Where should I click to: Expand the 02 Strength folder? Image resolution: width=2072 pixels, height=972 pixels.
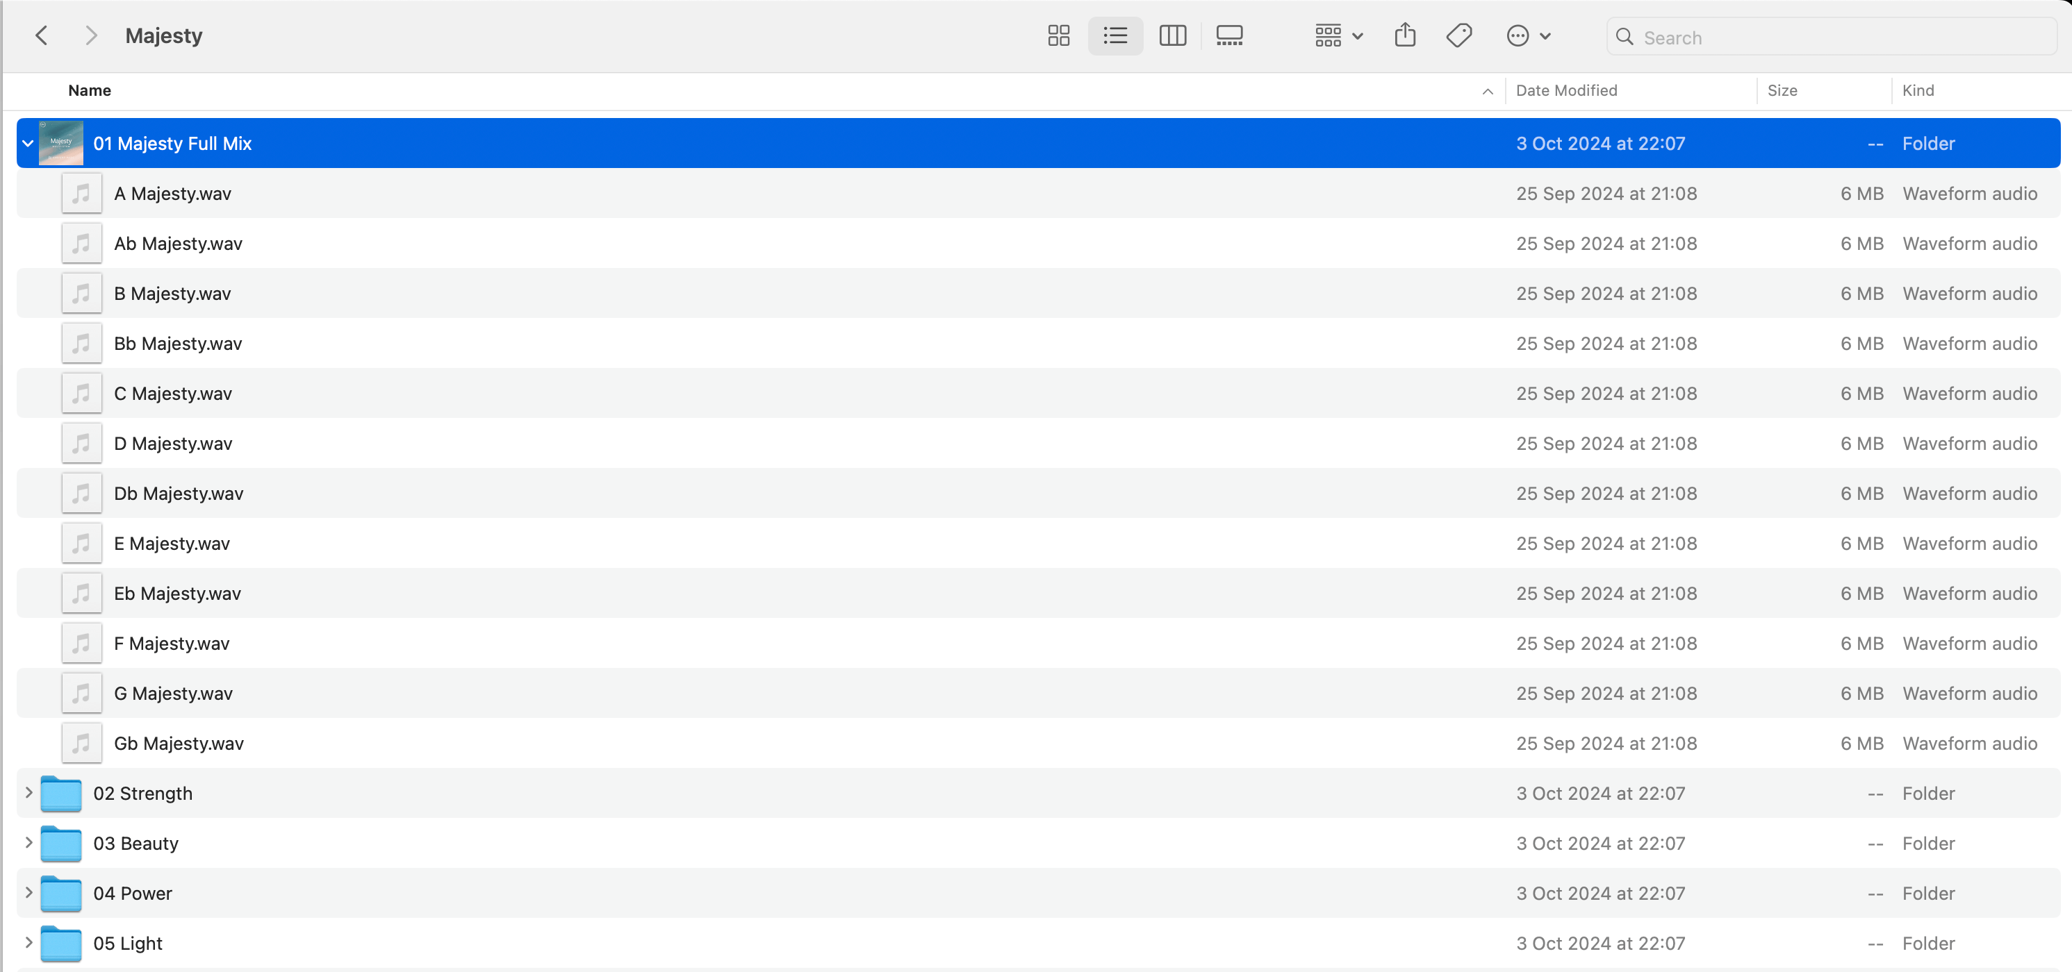28,793
